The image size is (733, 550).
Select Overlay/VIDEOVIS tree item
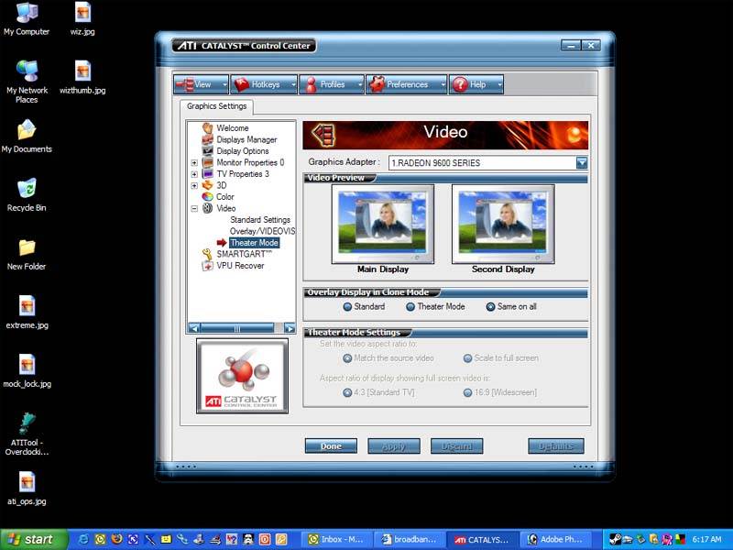pos(262,231)
